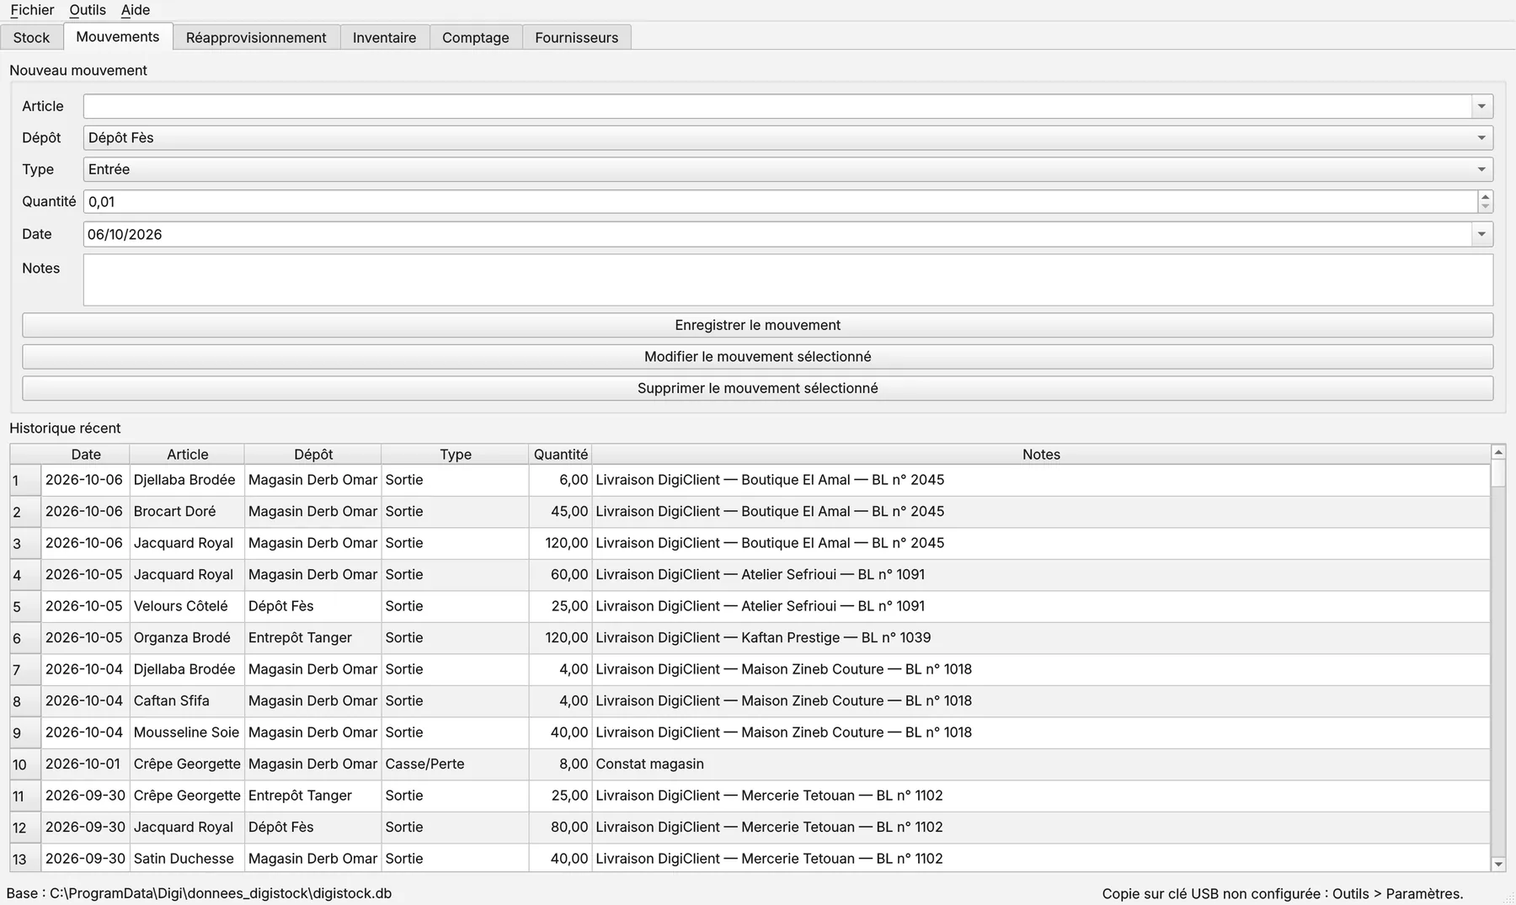Click the Mousseline Soie article cell
The height and width of the screenshot is (905, 1516).
tap(187, 732)
